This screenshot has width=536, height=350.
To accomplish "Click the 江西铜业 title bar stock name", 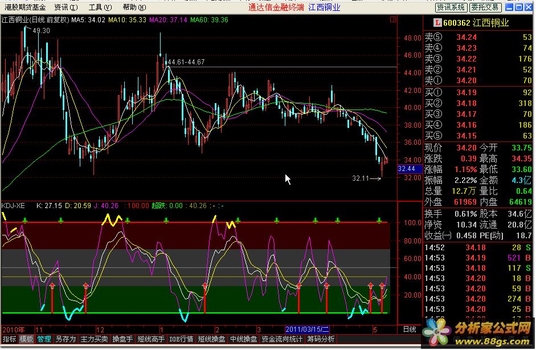I will coord(324,7).
